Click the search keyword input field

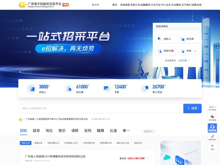tap(101, 108)
